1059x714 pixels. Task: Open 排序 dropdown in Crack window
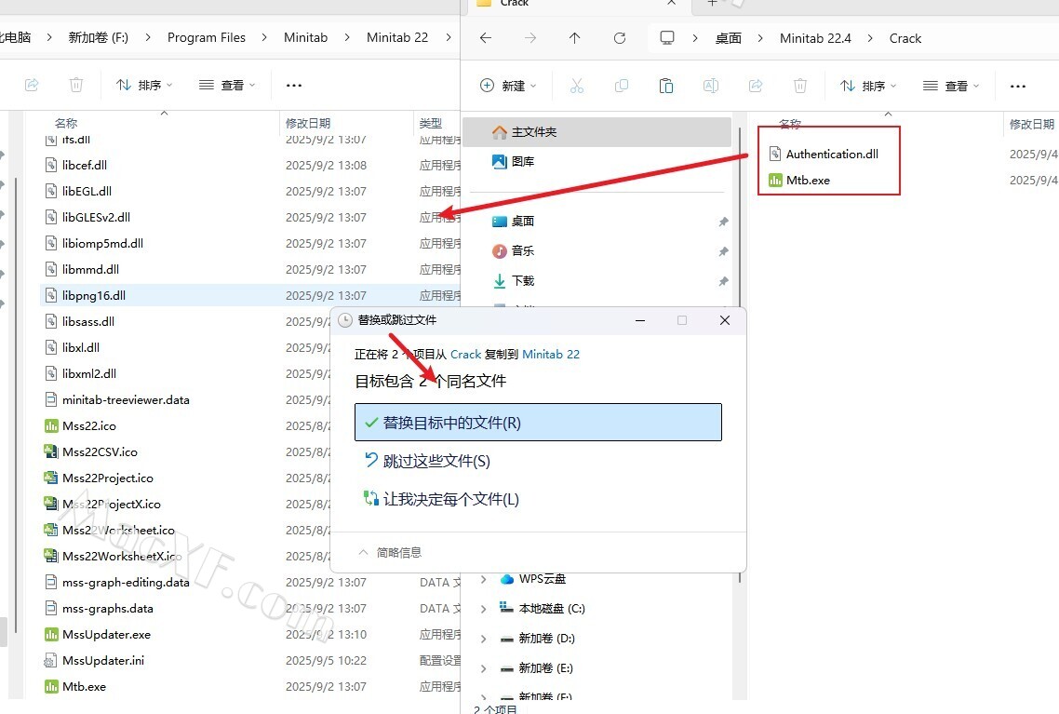[x=868, y=86]
